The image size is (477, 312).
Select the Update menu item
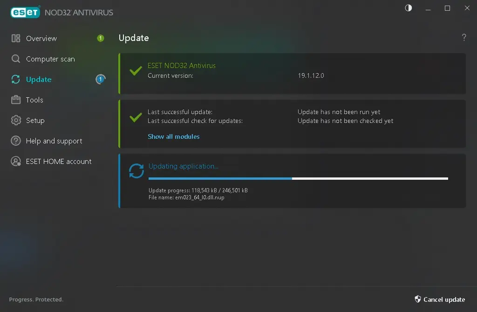point(39,79)
